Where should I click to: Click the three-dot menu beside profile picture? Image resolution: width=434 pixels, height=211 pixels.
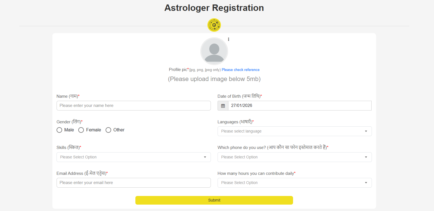228,39
